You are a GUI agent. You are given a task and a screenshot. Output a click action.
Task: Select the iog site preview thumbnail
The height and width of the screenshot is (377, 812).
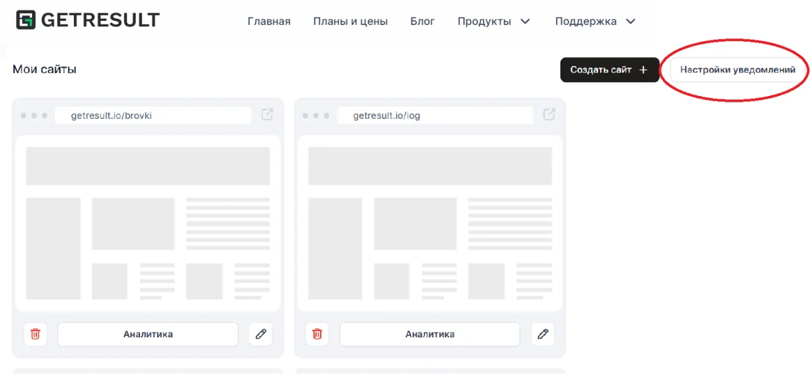click(x=430, y=223)
